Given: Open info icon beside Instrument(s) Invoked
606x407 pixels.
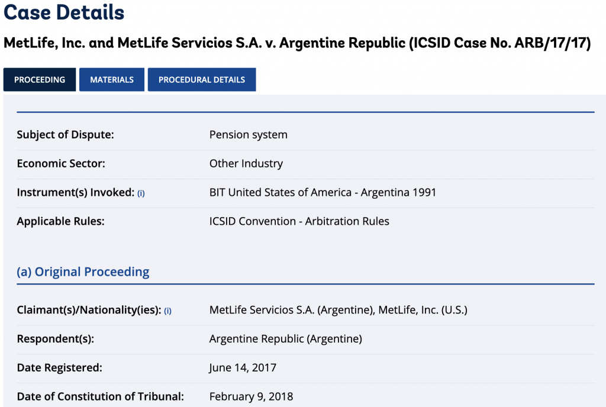Looking at the screenshot, I should pos(141,193).
